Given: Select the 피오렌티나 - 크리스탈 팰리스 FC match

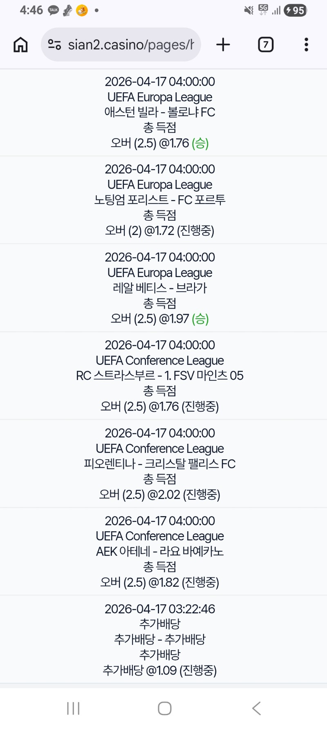Looking at the screenshot, I should [x=160, y=464].
